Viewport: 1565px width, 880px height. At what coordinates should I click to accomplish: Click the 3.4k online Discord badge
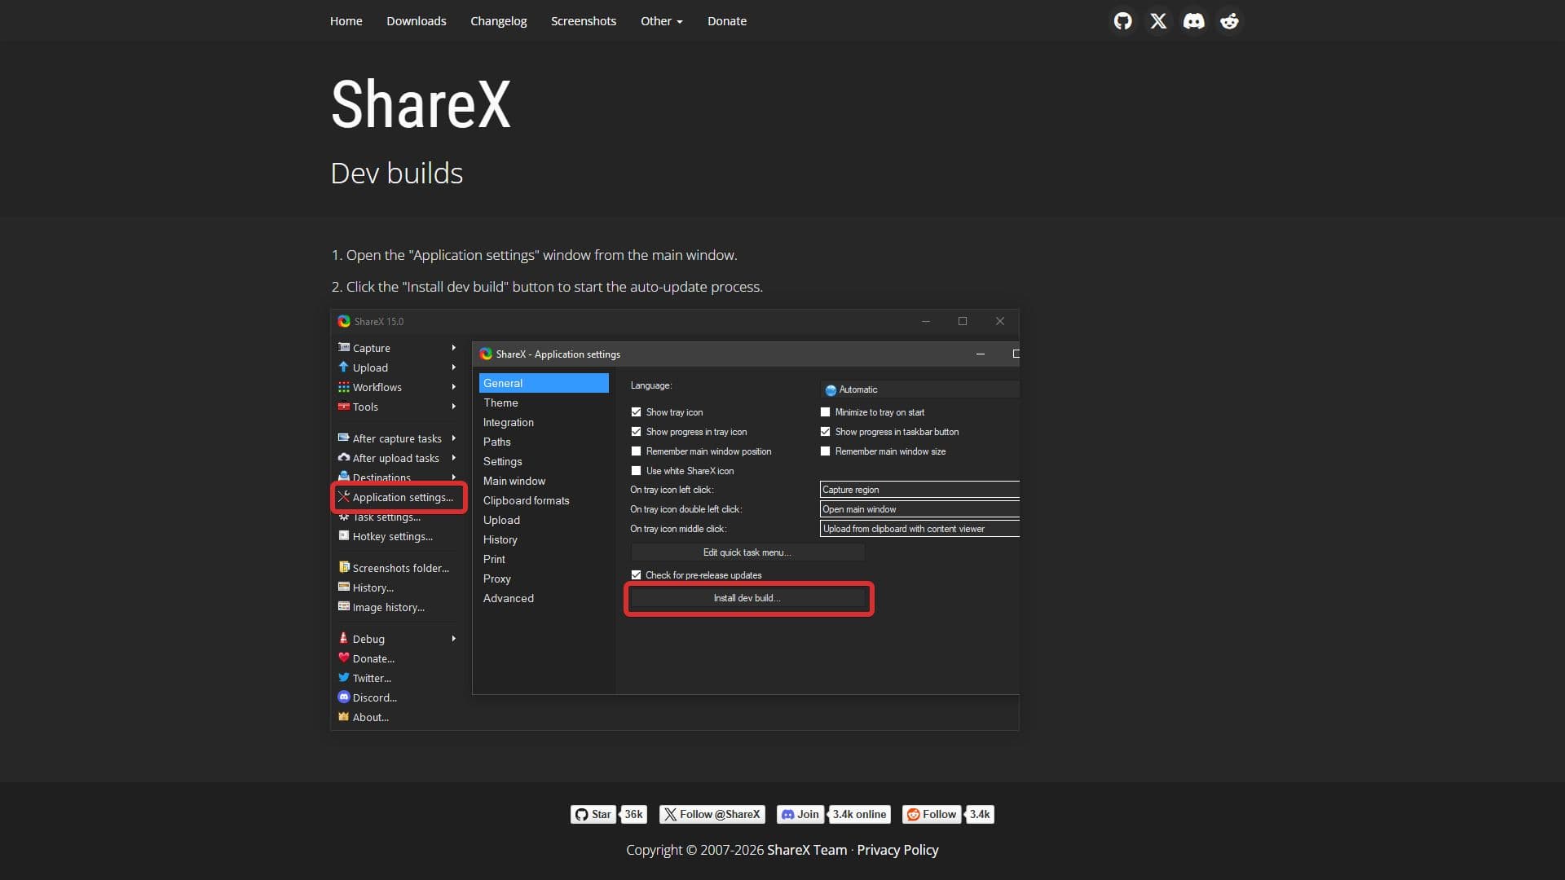click(x=859, y=814)
